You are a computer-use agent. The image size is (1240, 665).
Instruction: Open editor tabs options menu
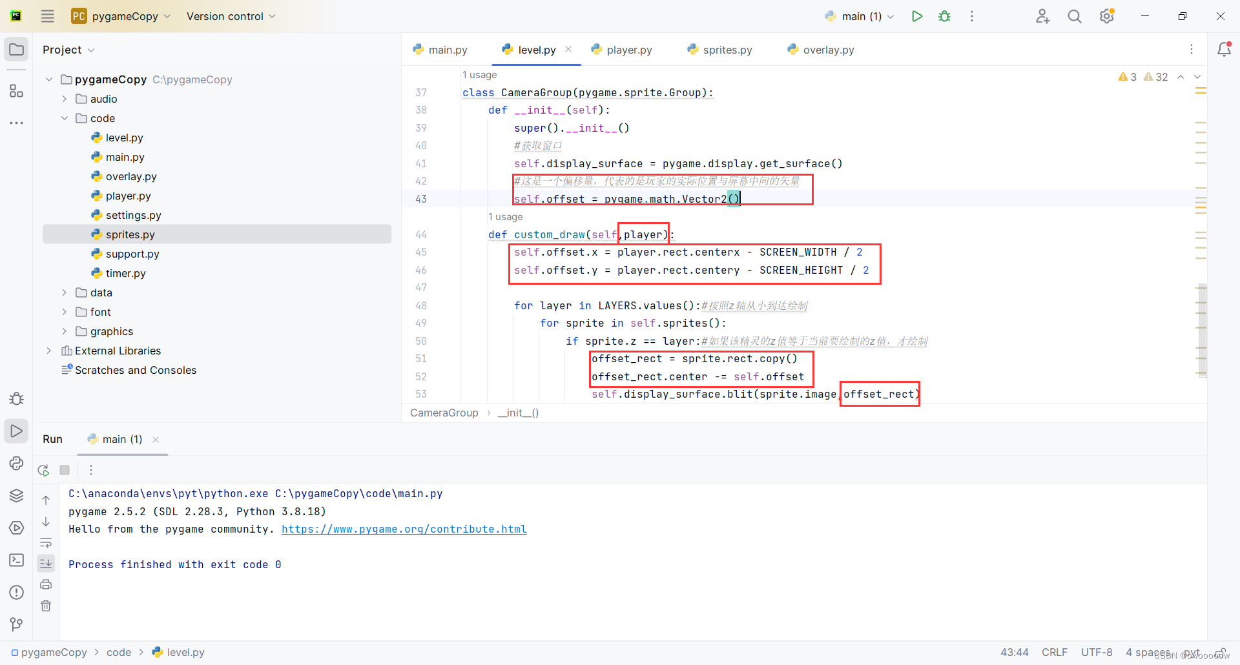(x=1192, y=50)
